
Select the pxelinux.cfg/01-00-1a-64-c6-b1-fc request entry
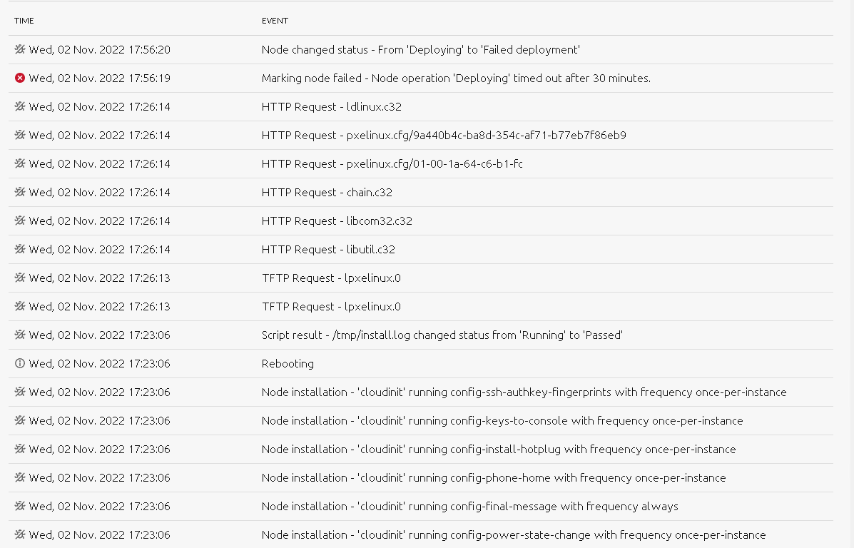click(x=392, y=164)
